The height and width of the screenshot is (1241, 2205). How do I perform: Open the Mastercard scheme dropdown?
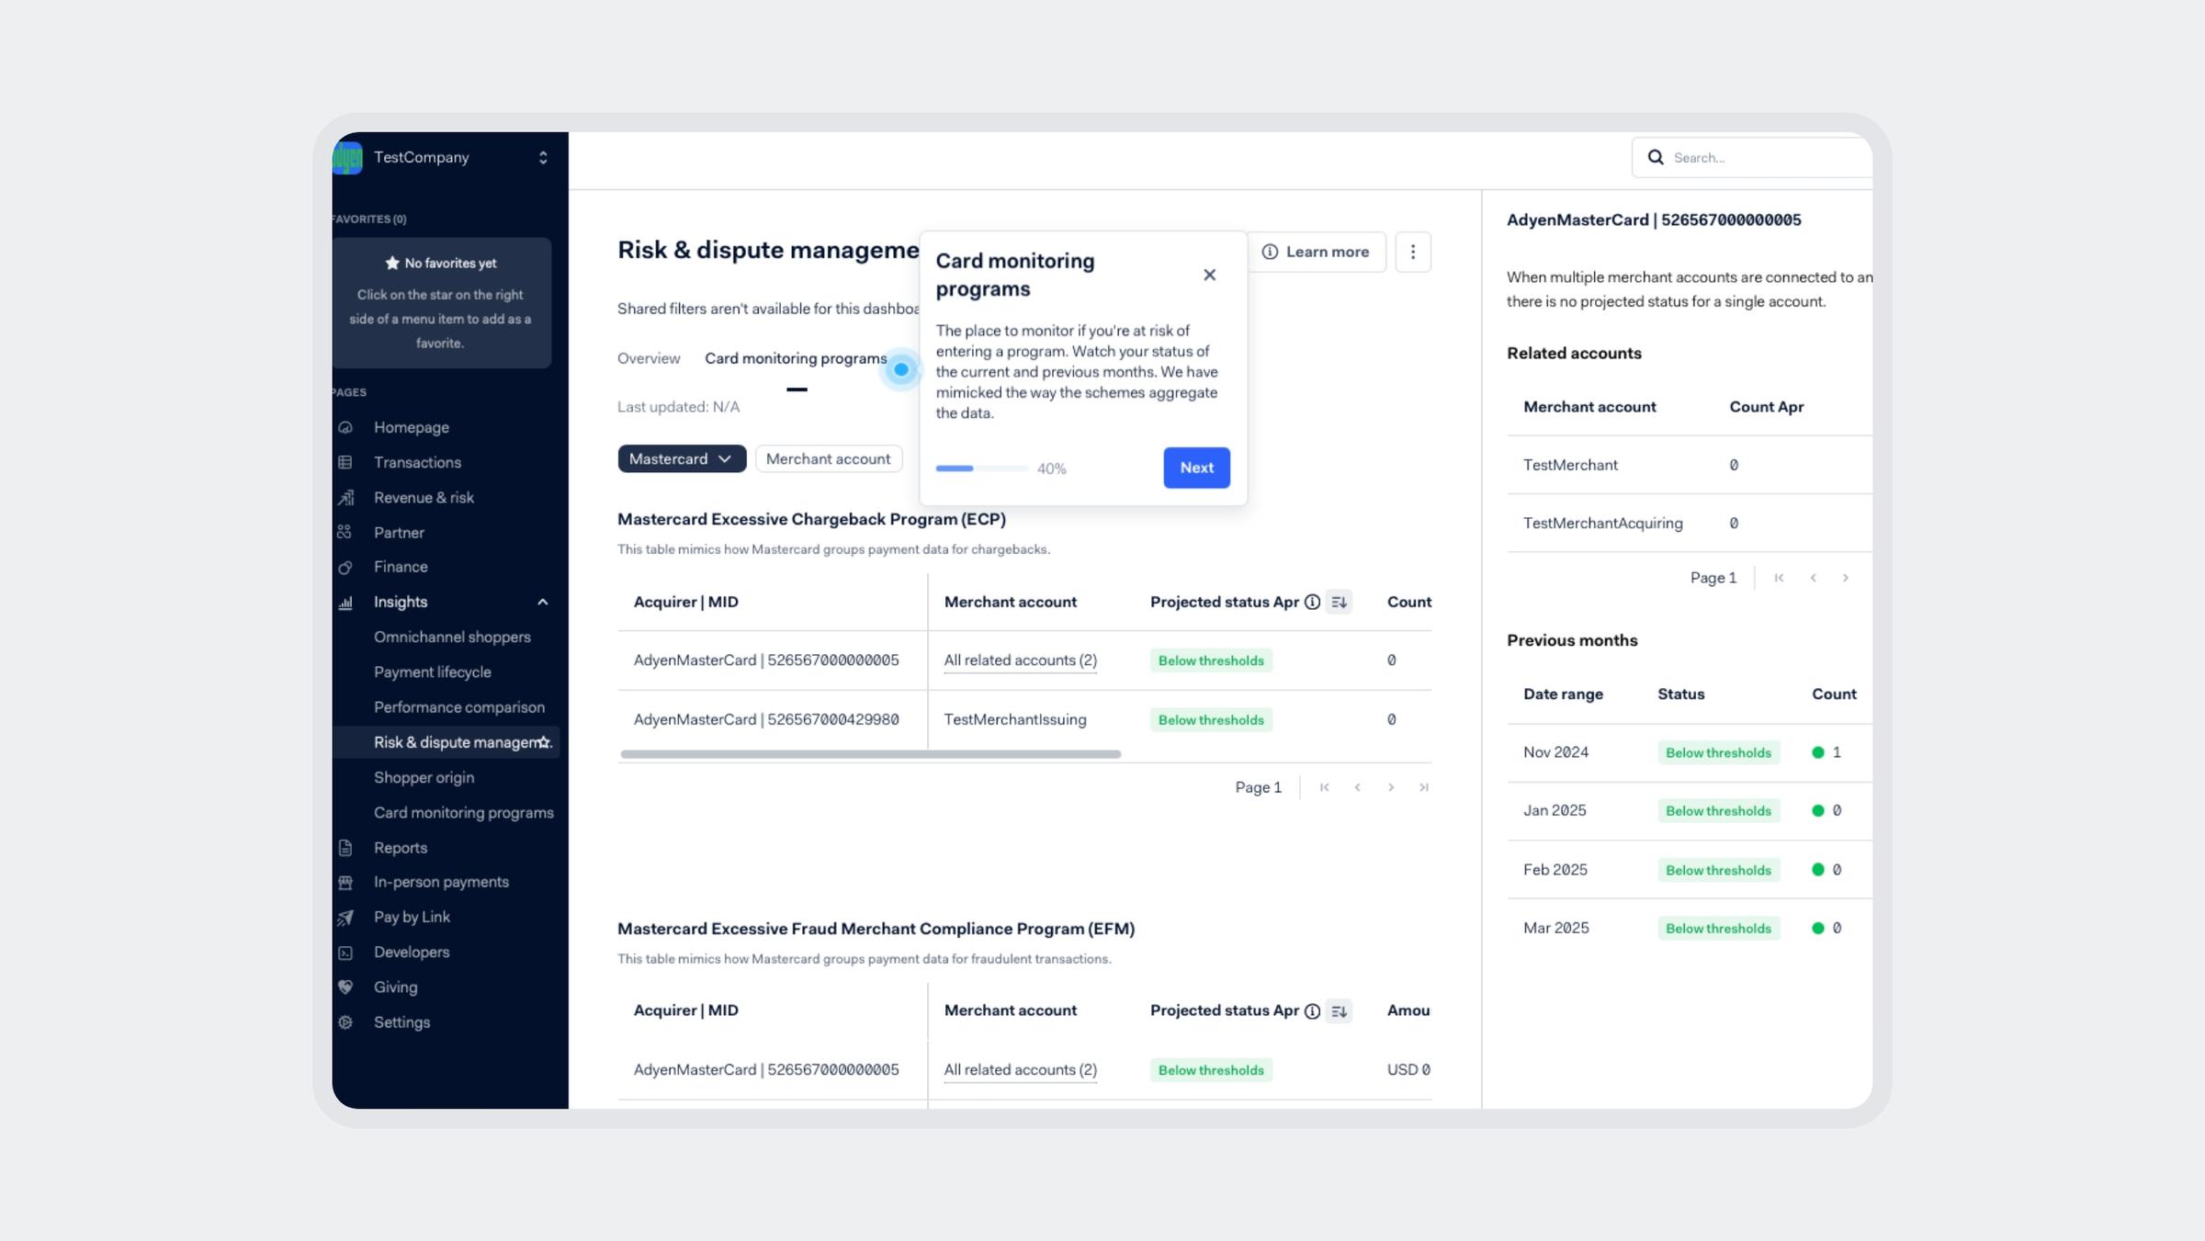682,458
